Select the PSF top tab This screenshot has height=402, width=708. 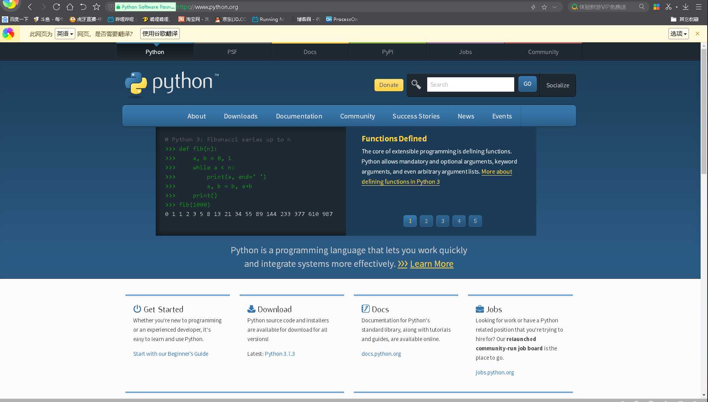(232, 52)
